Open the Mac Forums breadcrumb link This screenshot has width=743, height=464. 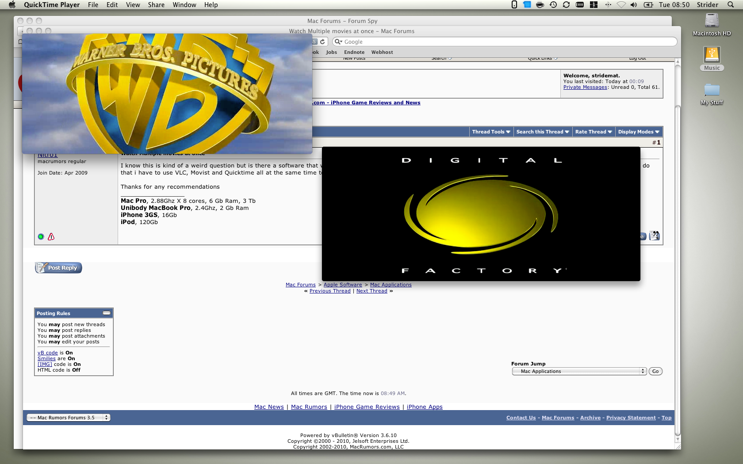[x=301, y=285]
